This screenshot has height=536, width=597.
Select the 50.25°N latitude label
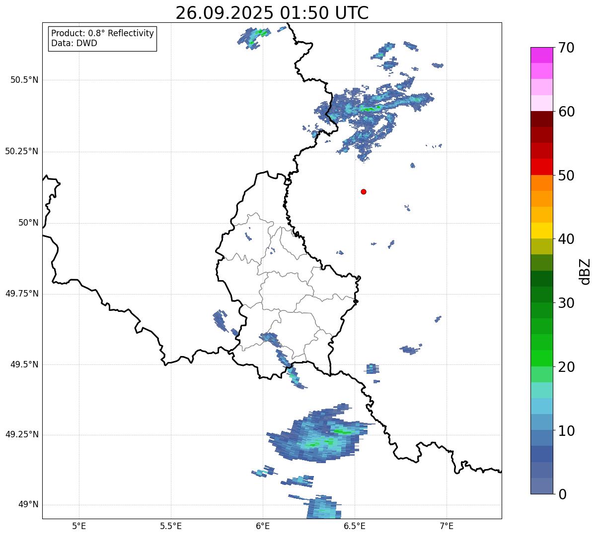pyautogui.click(x=22, y=151)
